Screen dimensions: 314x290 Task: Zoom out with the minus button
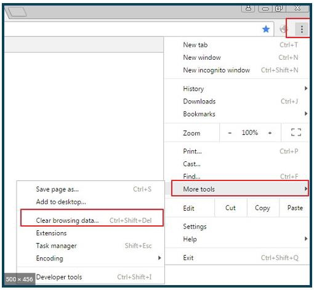pos(230,133)
